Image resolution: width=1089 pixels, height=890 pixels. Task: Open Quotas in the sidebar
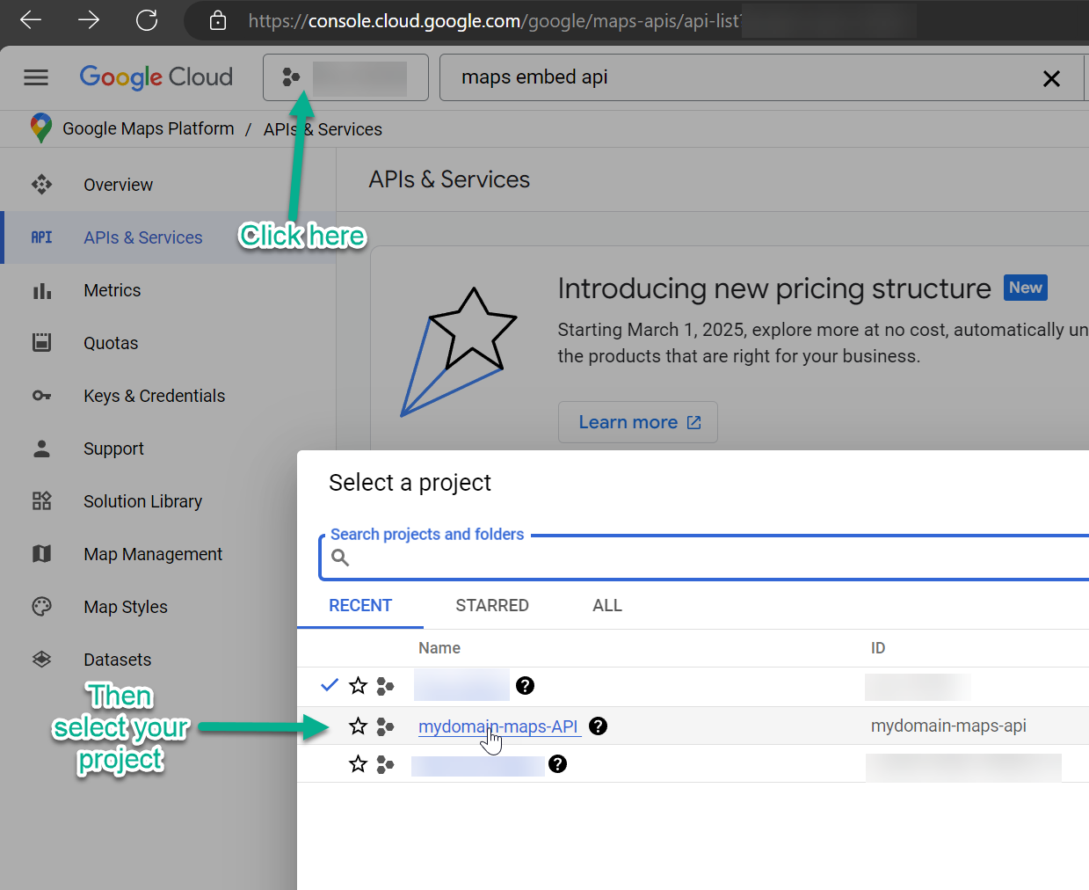[111, 343]
